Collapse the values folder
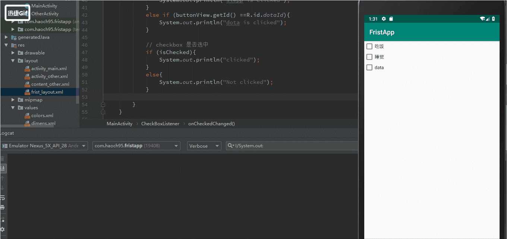 point(13,108)
